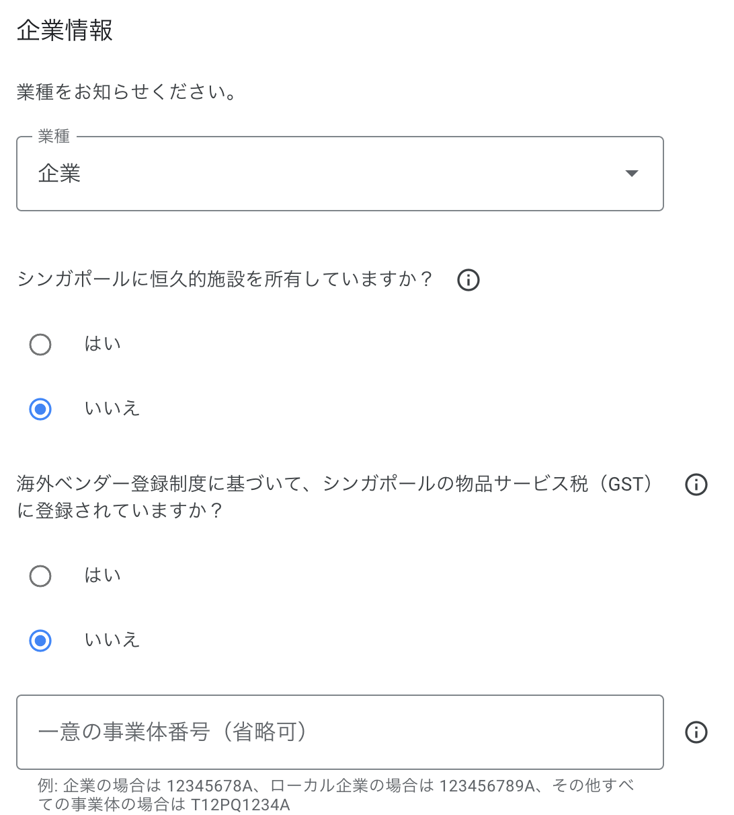734x815 pixels.
Task: Click the small 業種 floating field label
Action: click(54, 137)
